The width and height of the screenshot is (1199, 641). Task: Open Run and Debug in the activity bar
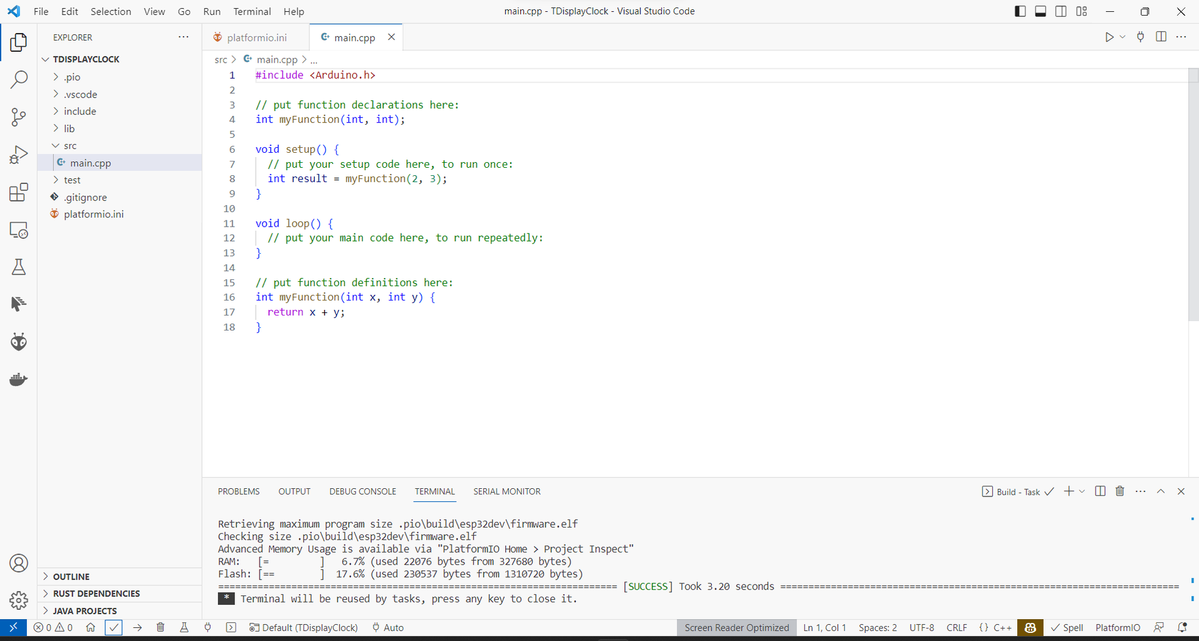coord(18,154)
